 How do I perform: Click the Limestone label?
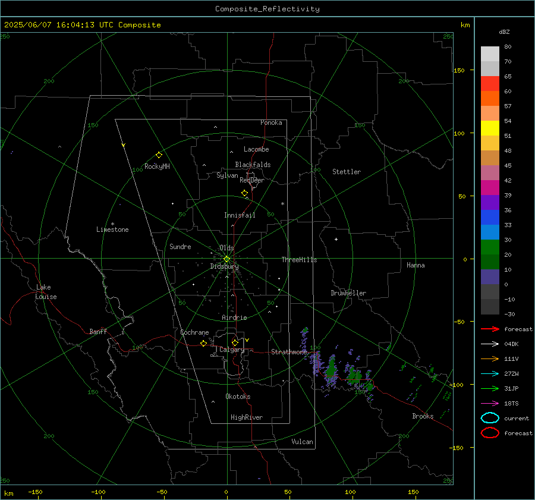[x=112, y=229]
